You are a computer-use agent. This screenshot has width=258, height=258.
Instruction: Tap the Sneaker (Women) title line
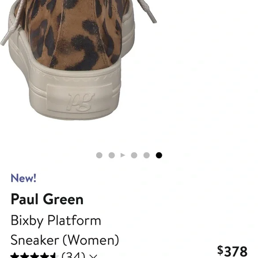click(64, 240)
